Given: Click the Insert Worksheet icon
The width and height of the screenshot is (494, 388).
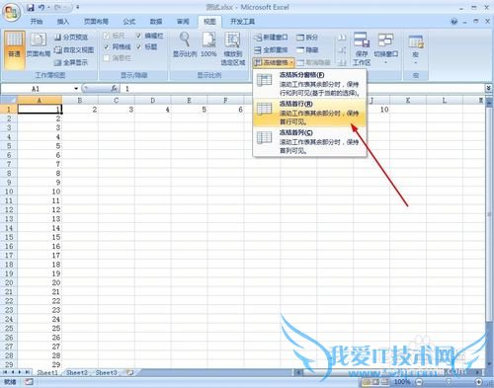Looking at the screenshot, I should tap(130, 372).
